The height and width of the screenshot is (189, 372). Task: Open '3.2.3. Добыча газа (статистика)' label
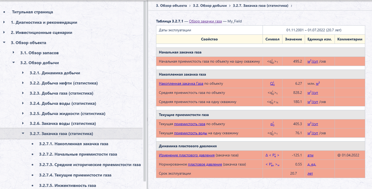coord(61,93)
